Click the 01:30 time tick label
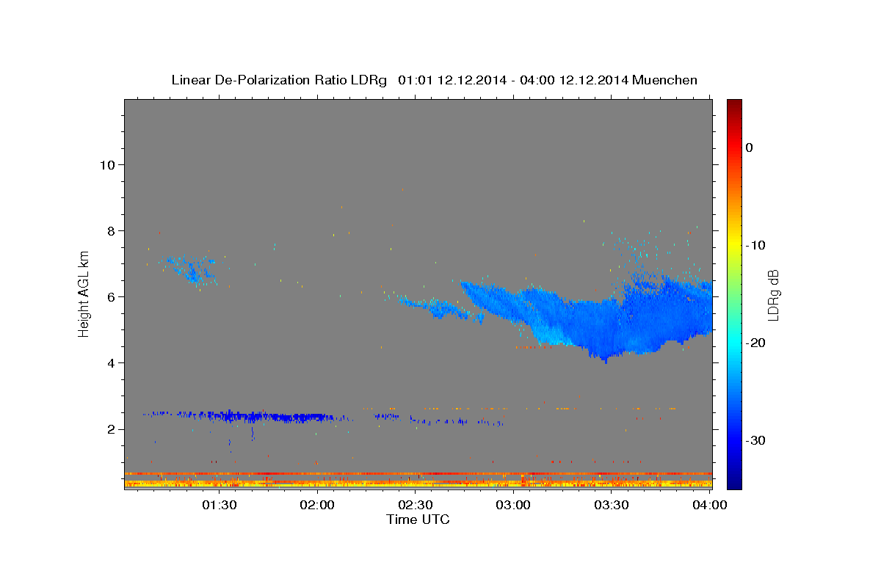 pos(220,505)
